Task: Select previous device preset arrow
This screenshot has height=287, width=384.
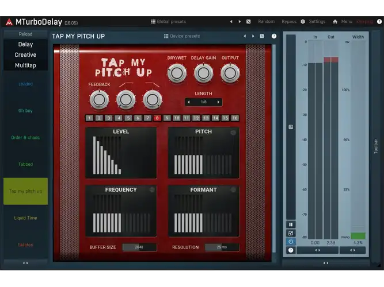Action: coord(245,36)
